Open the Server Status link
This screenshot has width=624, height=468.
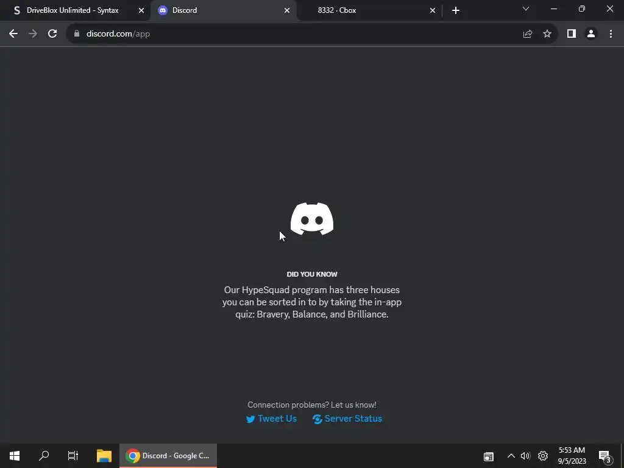[x=347, y=419]
